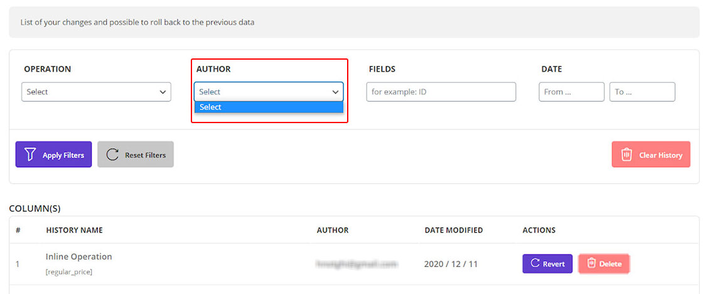This screenshot has width=708, height=294.
Task: Open the Operation dropdown
Action: (96, 92)
